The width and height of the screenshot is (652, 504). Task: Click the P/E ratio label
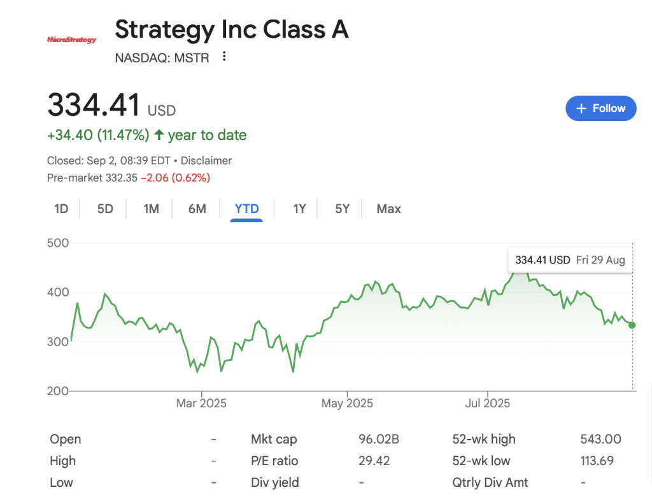click(274, 461)
